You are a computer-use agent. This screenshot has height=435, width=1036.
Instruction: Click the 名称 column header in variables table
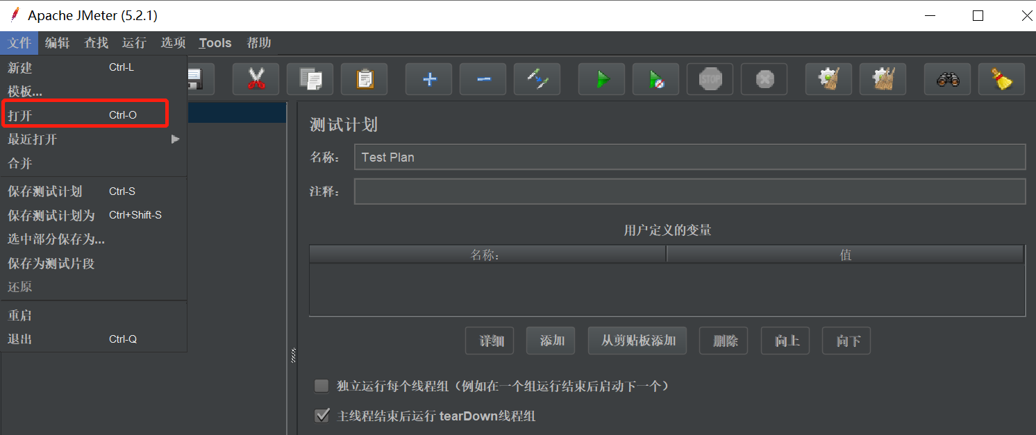[x=487, y=255]
